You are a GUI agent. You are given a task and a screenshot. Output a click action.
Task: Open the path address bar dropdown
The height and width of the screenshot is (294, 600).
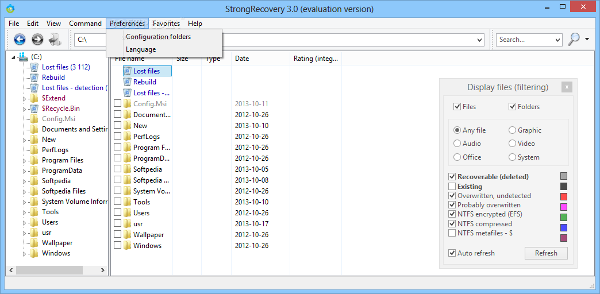pyautogui.click(x=480, y=40)
